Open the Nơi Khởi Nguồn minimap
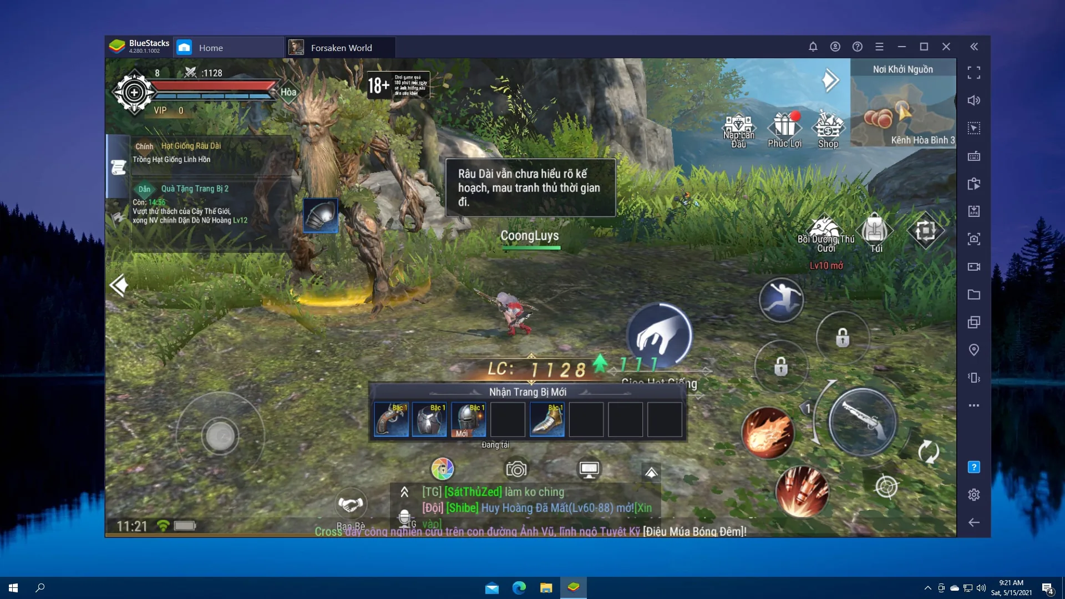 coord(902,103)
